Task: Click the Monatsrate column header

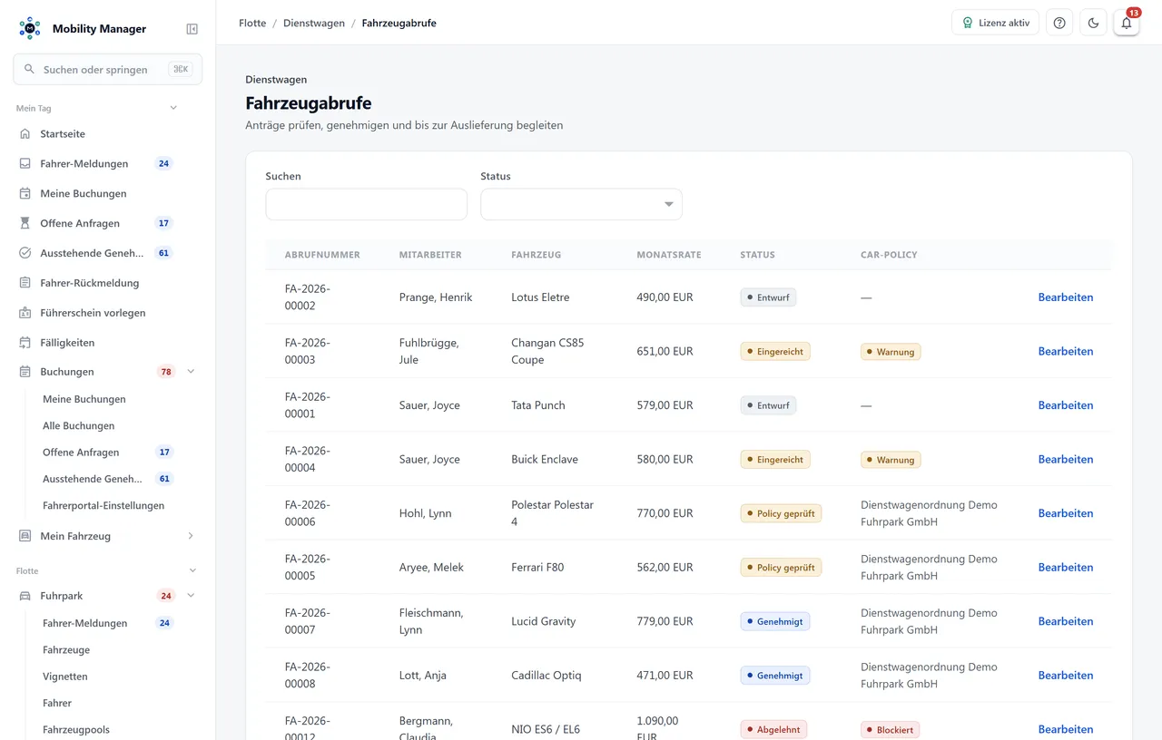Action: point(669,255)
